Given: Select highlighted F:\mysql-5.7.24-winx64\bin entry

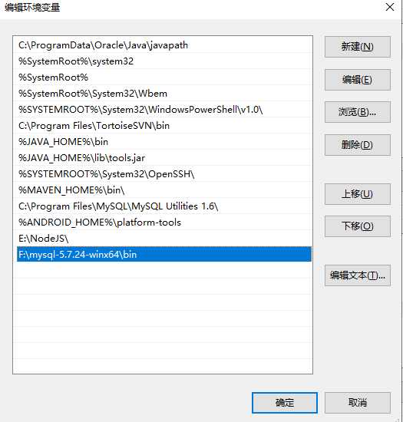Looking at the screenshot, I should click(164, 254).
